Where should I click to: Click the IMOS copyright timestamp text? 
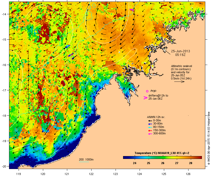click(209, 138)
